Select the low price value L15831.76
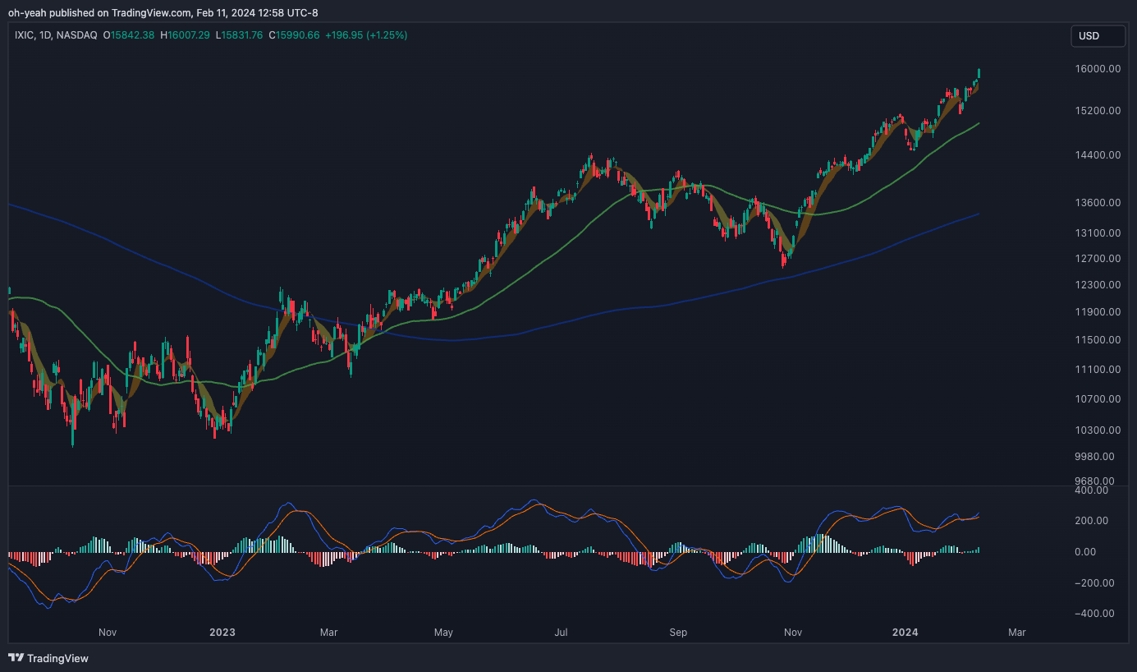Viewport: 1137px width, 672px height. point(238,35)
